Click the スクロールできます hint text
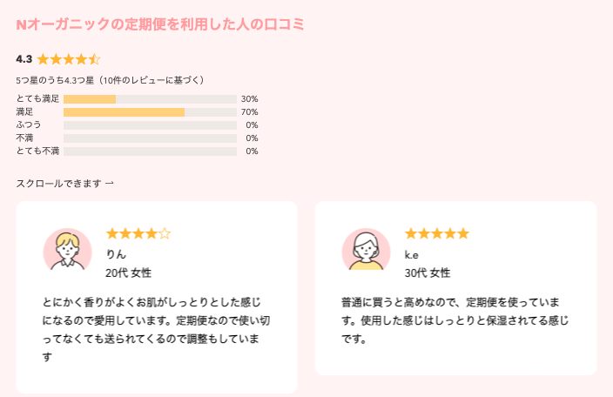Image resolution: width=613 pixels, height=397 pixels. click(x=58, y=183)
